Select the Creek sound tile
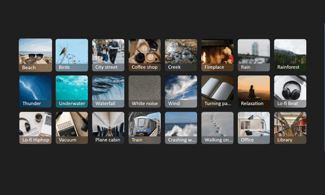Image resolution: width=325 pixels, height=195 pixels. (181, 55)
